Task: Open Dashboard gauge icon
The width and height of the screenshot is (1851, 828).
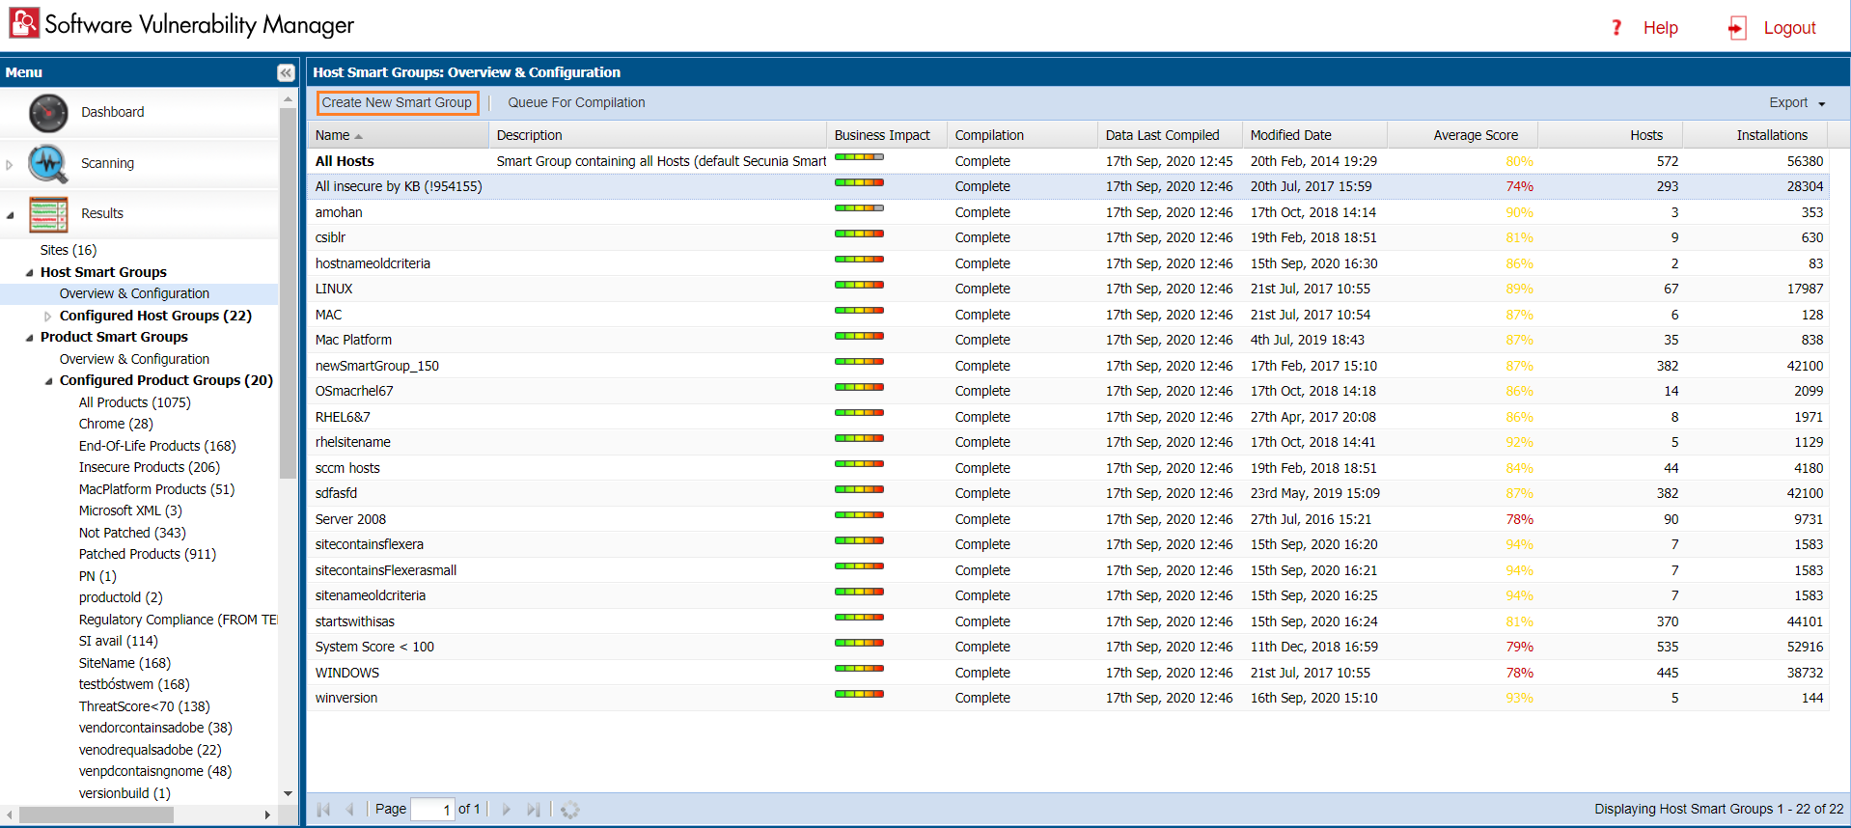Action: click(48, 113)
